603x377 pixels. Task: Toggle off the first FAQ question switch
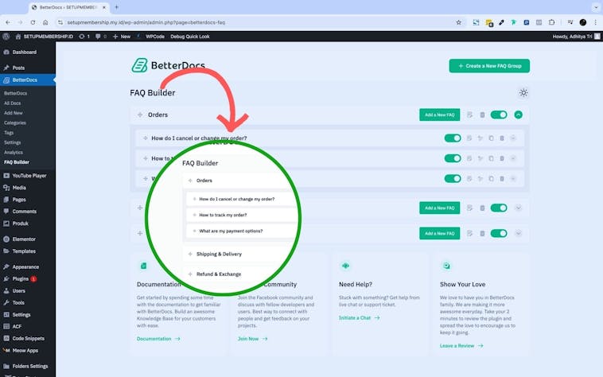pyautogui.click(x=452, y=138)
